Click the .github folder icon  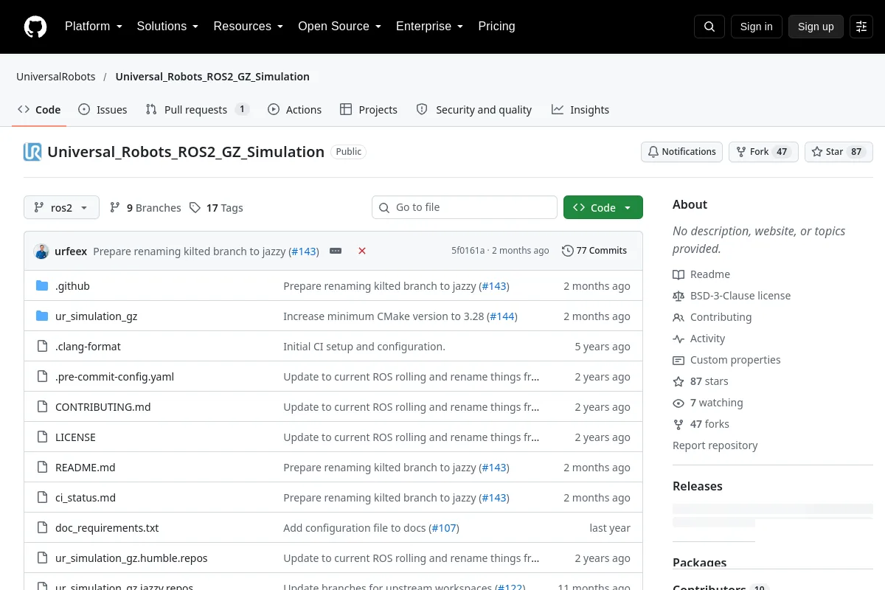(42, 286)
